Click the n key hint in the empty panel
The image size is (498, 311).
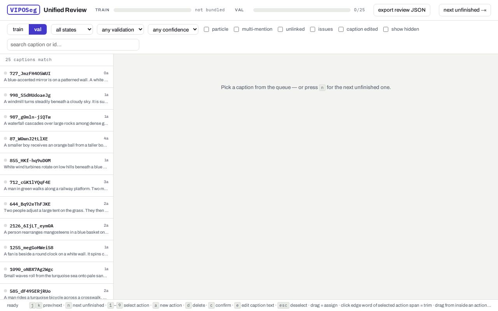click(322, 88)
